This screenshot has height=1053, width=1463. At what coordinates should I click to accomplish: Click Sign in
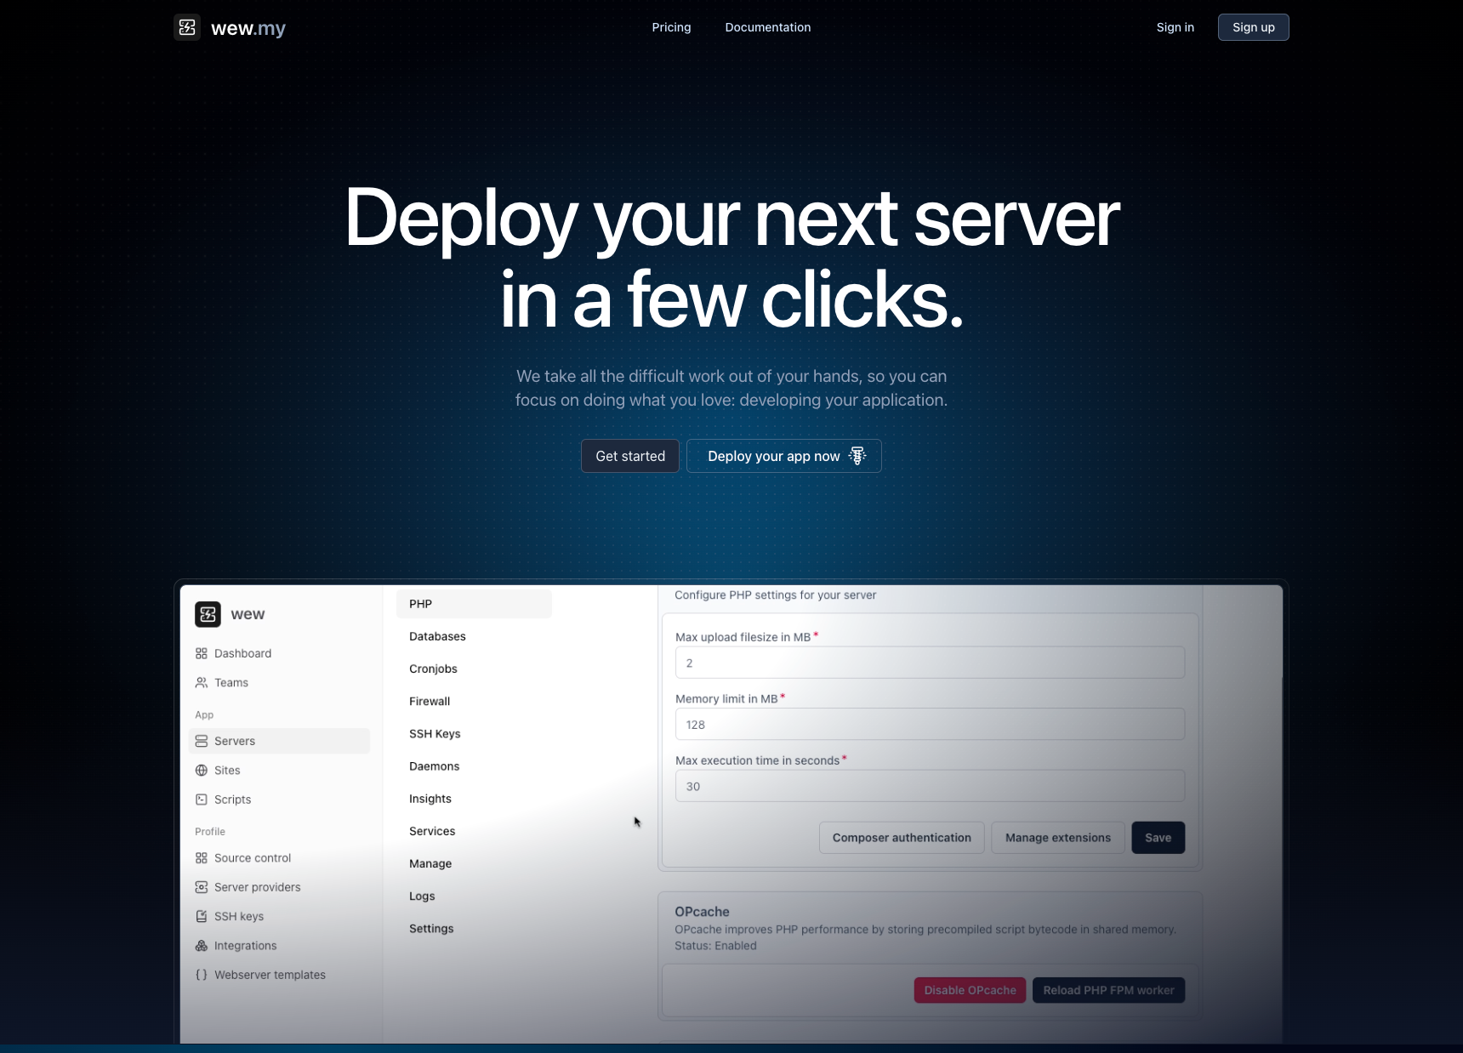pyautogui.click(x=1176, y=27)
